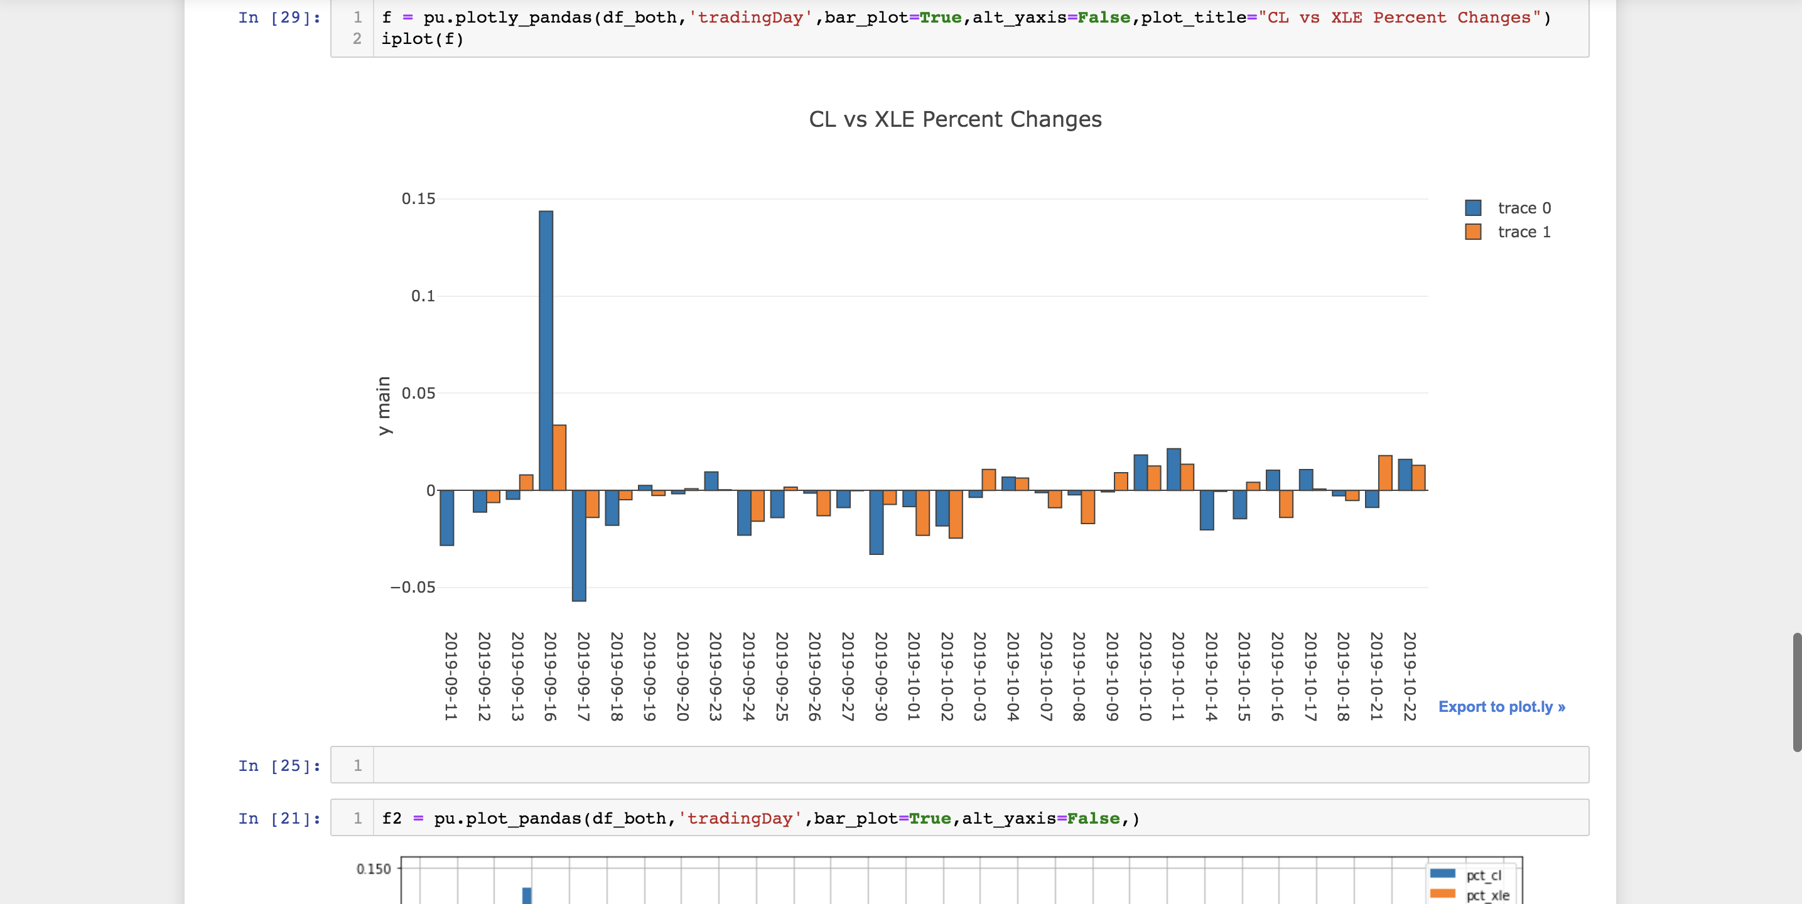Click the chart title CL vs XLE Percent Changes
Image resolution: width=1802 pixels, height=904 pixels.
[x=955, y=120]
